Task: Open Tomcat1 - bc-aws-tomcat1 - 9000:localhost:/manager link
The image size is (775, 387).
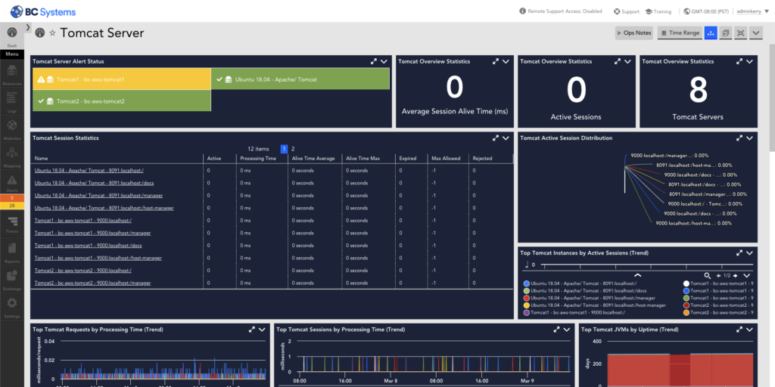Action: pyautogui.click(x=93, y=233)
